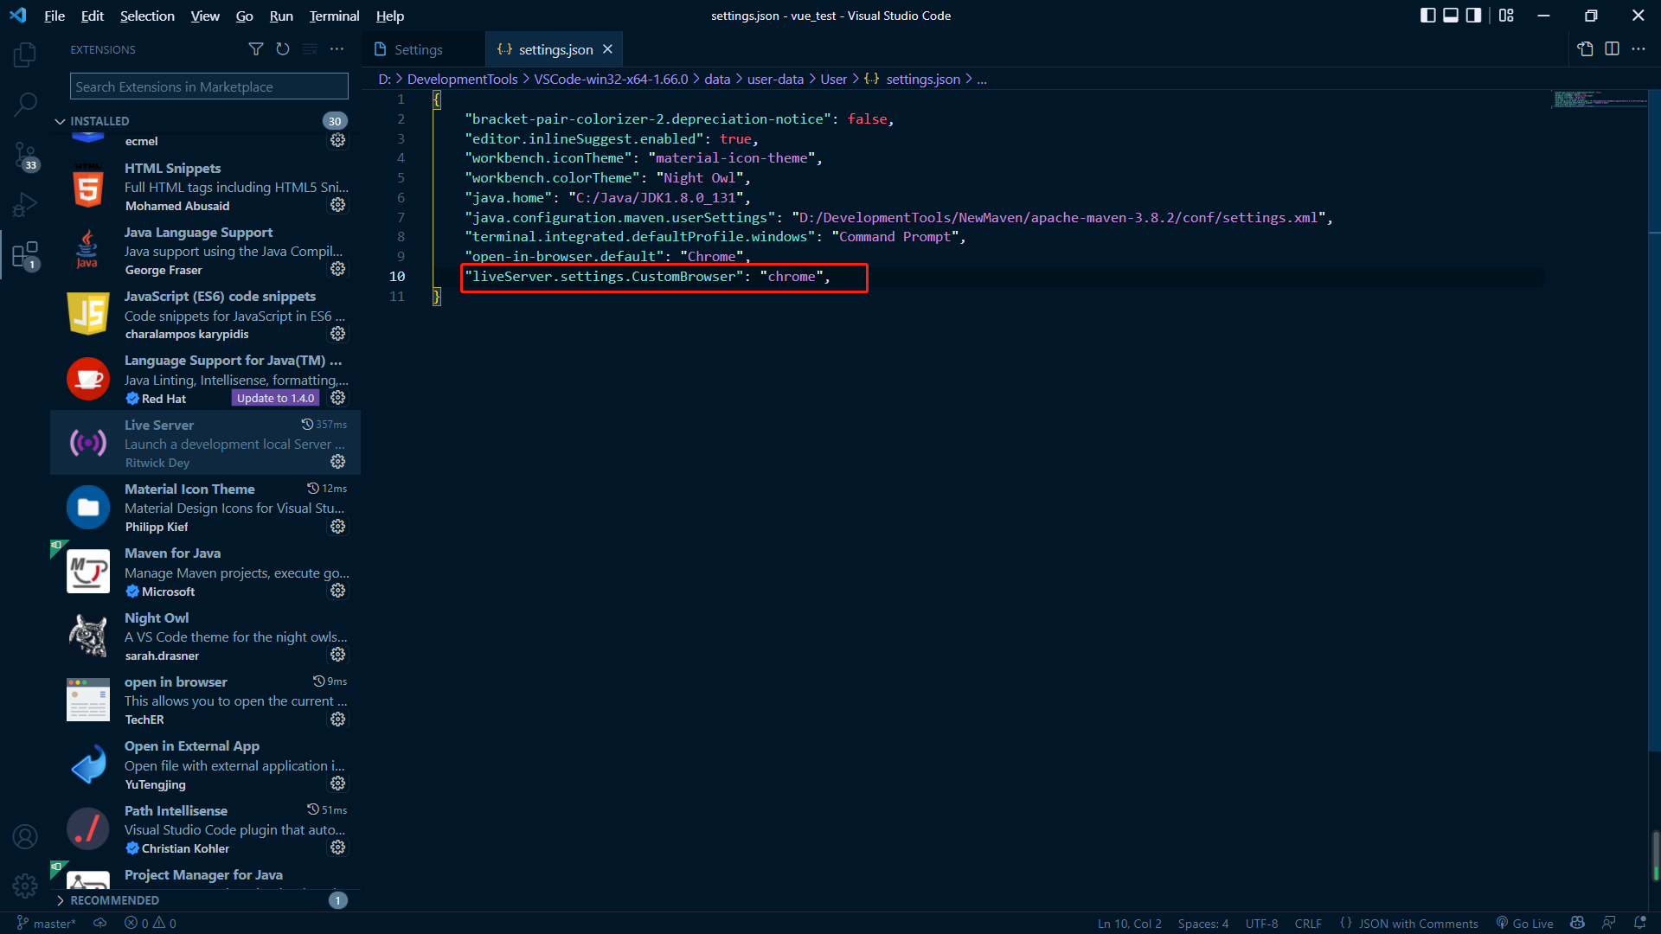Open the Selection menu
This screenshot has width=1661, height=934.
point(147,16)
